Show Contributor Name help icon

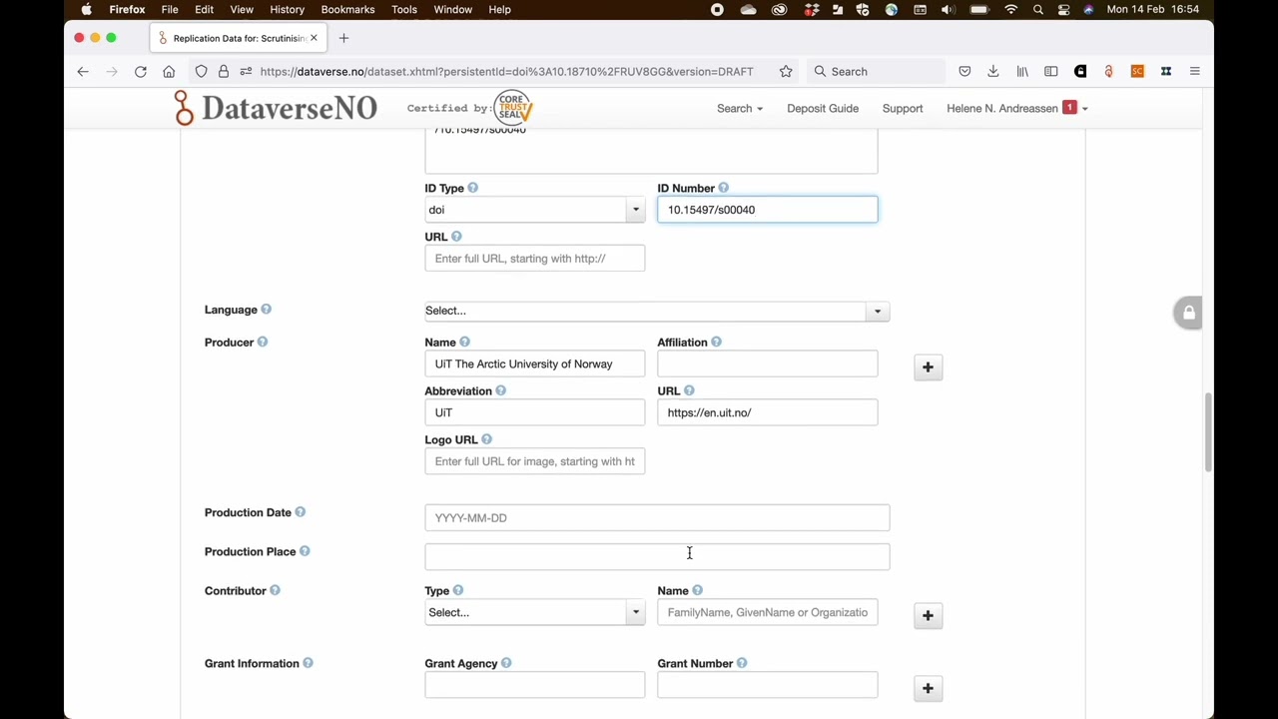697,590
